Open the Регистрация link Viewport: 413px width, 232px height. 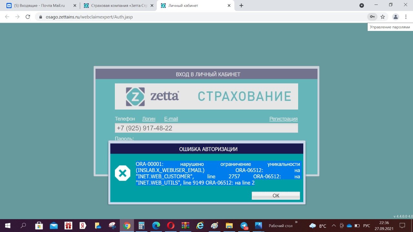284,119
